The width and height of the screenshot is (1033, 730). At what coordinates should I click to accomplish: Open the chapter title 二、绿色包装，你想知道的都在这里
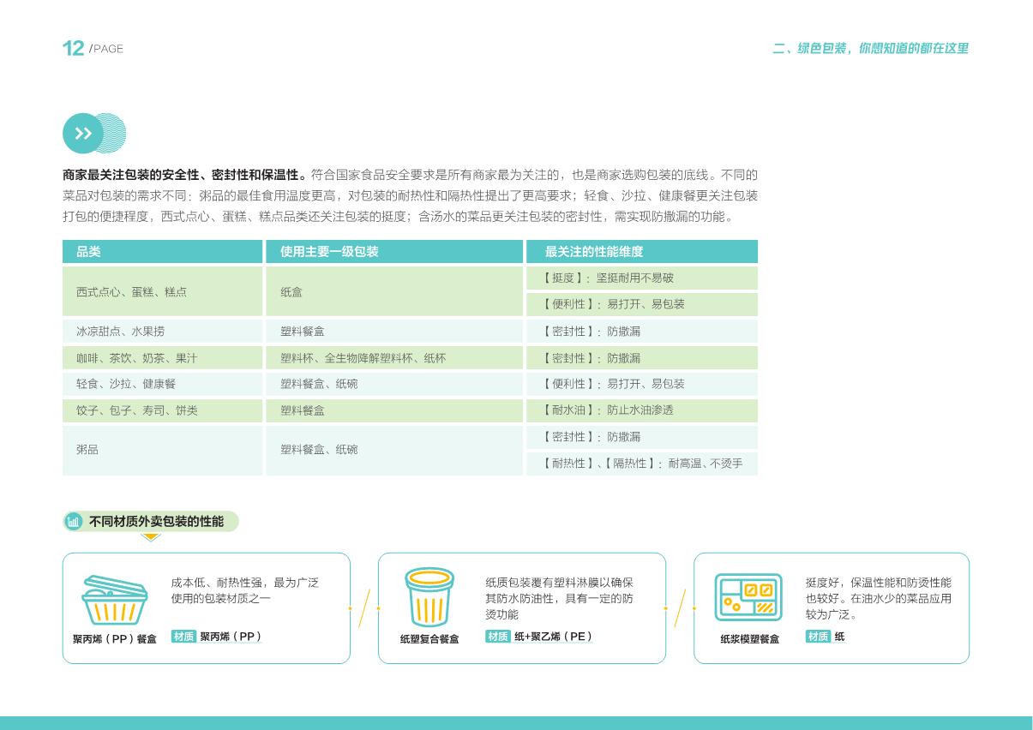click(872, 49)
